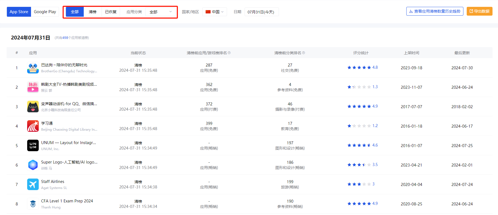Select the 全部 status filter

[x=75, y=12]
